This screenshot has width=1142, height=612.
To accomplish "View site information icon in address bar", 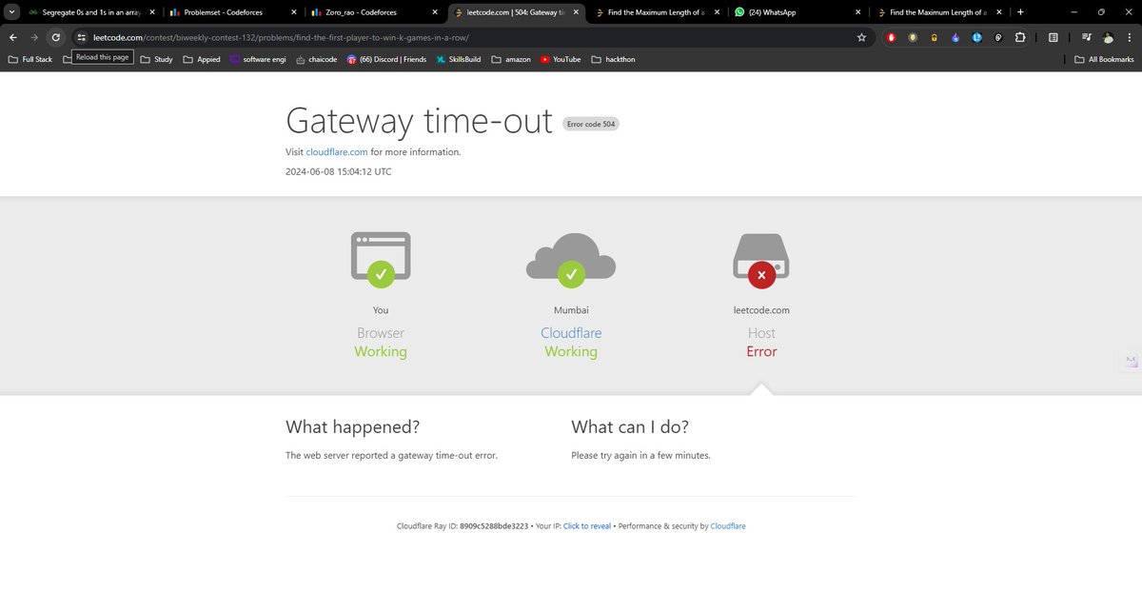I will tap(82, 37).
